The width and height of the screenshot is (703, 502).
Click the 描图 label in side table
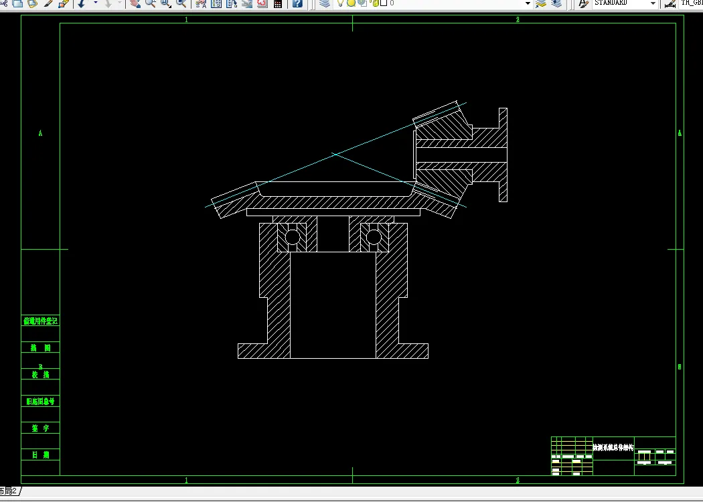40,348
